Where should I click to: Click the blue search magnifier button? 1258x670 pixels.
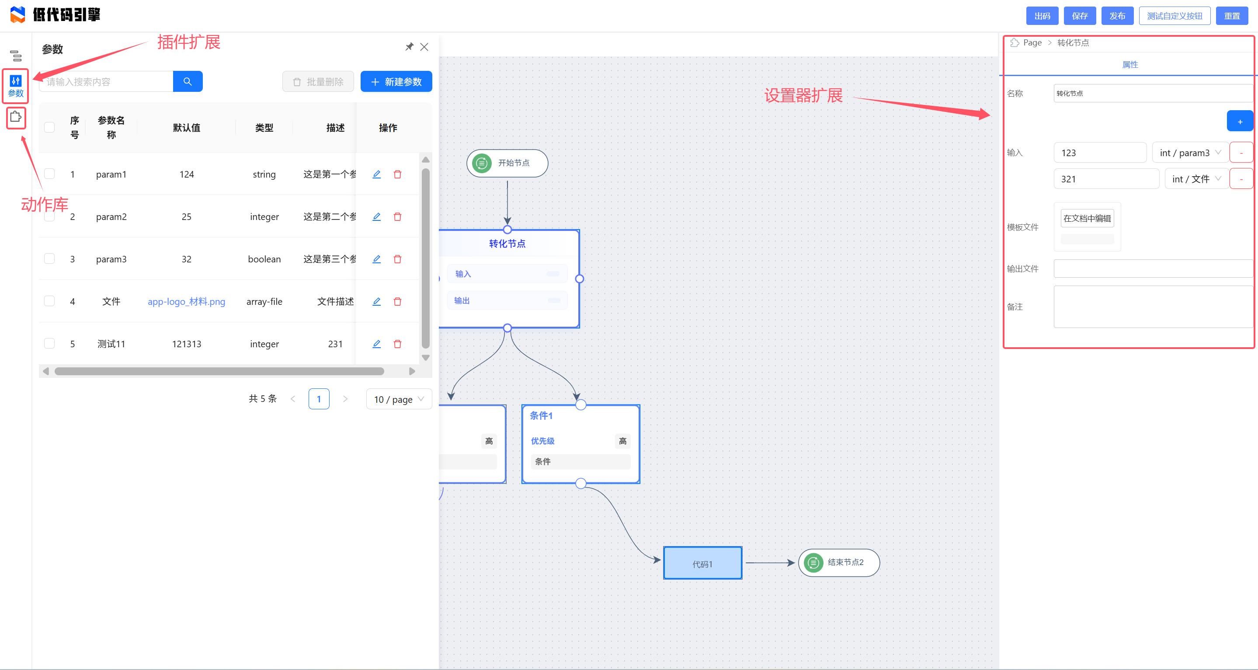pos(188,81)
